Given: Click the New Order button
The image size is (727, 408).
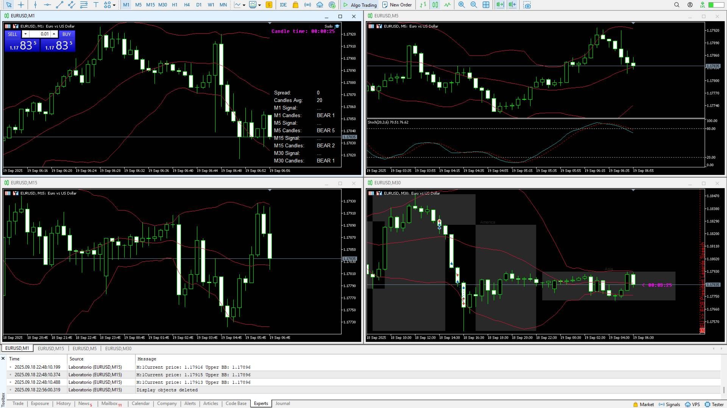Looking at the screenshot, I should coord(396,5).
